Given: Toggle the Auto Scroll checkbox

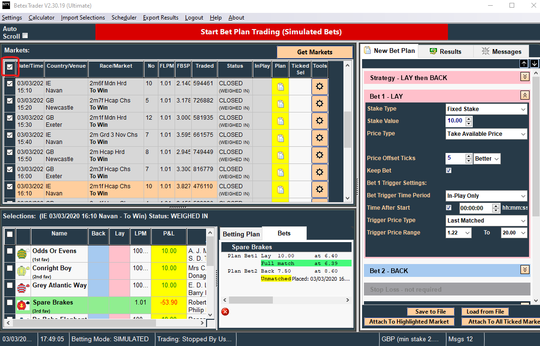Looking at the screenshot, I should (25, 36).
